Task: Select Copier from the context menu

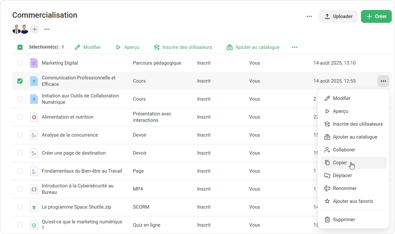Action: point(340,163)
